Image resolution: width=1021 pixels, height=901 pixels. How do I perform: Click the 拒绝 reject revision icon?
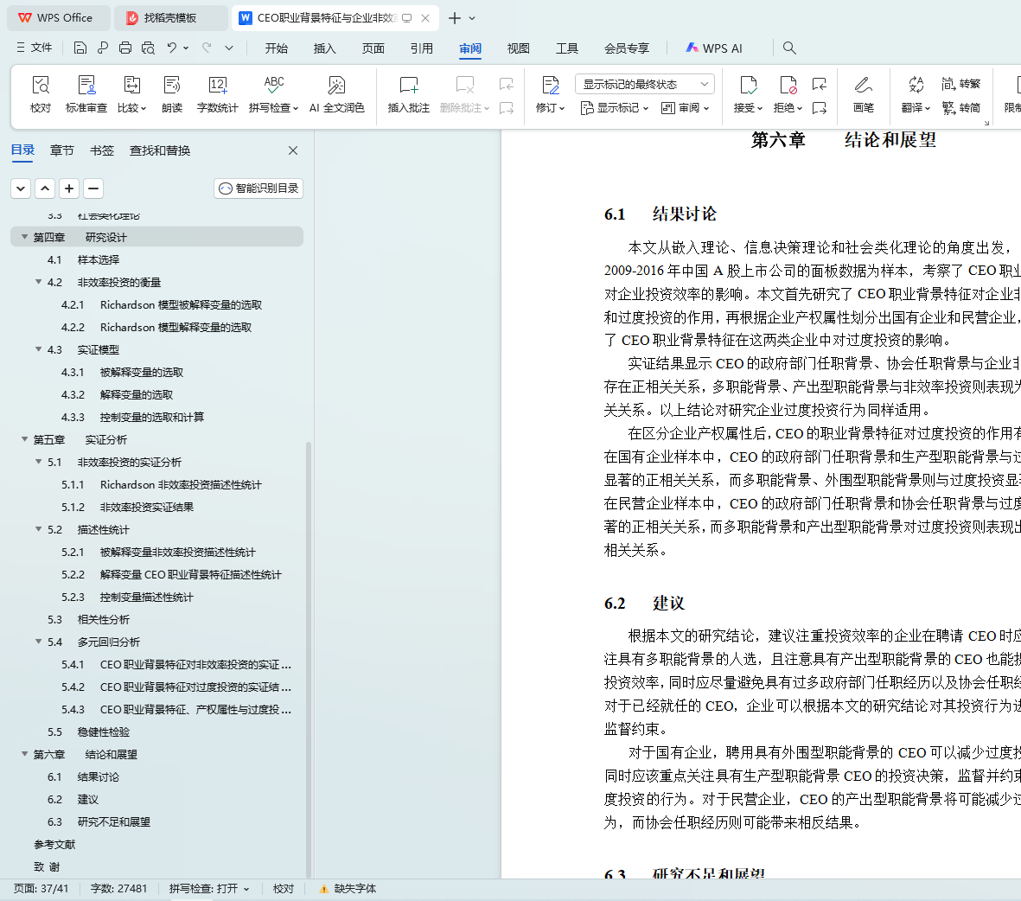point(788,86)
